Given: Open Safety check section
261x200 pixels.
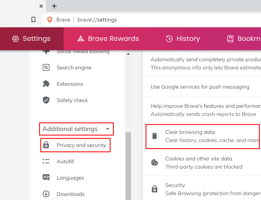Looking at the screenshot, I should (72, 100).
